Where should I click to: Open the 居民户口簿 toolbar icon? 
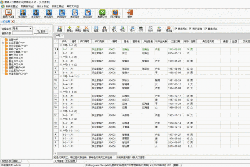point(8,14)
